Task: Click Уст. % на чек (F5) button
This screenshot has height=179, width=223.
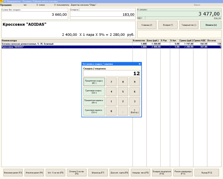Action: pyautogui.click(x=55, y=173)
